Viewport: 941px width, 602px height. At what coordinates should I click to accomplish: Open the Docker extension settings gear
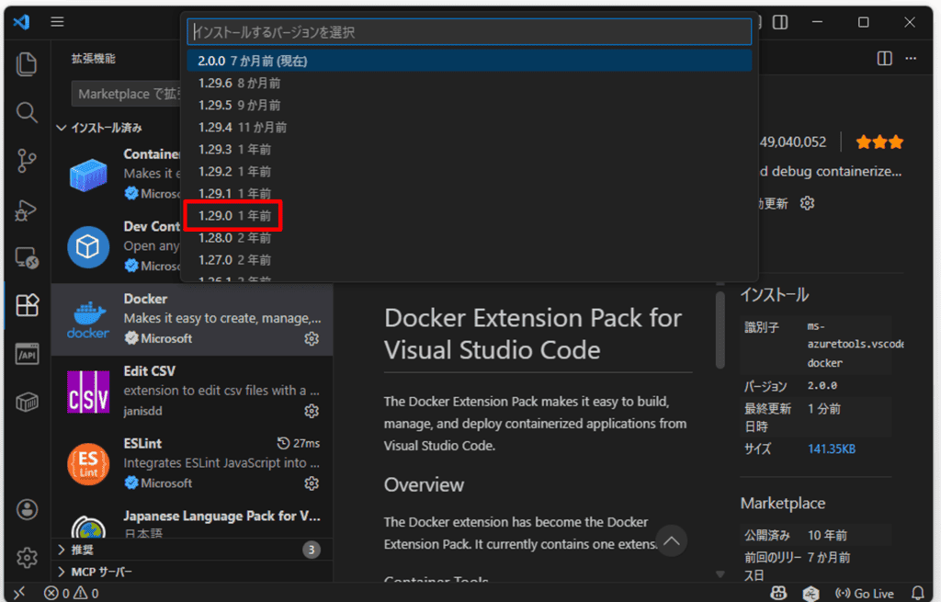click(x=312, y=338)
